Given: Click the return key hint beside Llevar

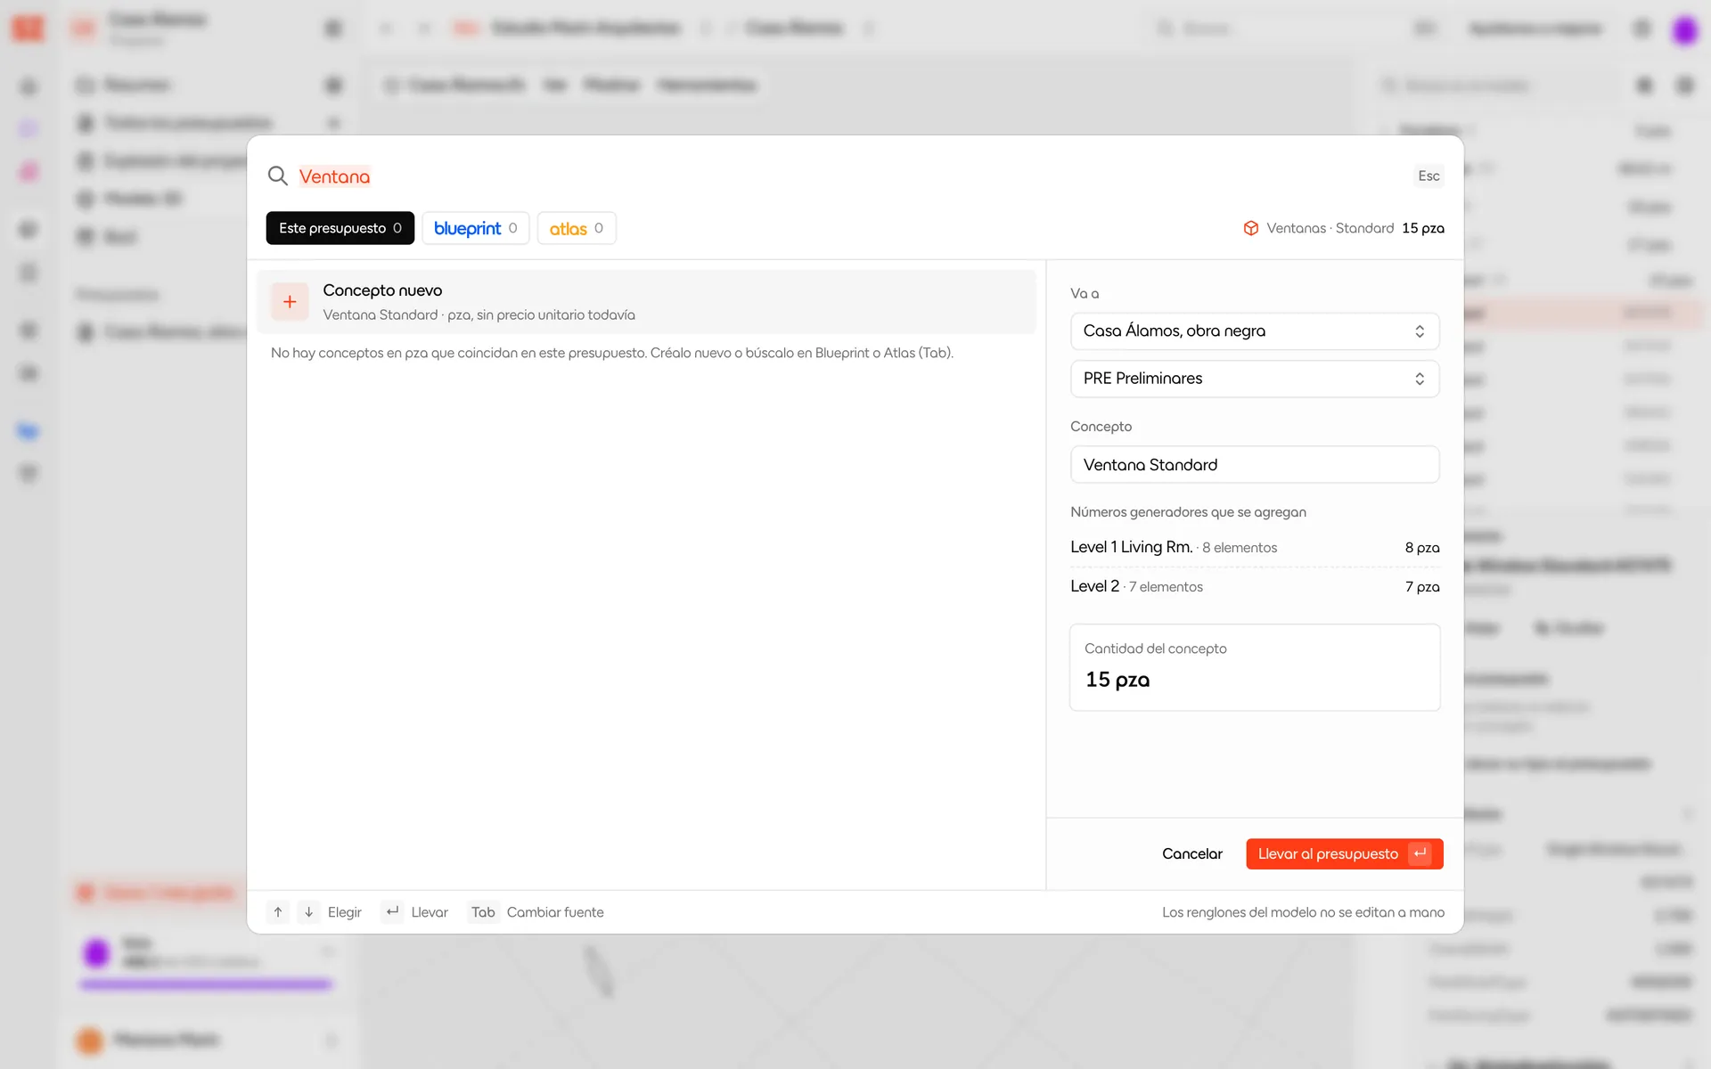Looking at the screenshot, I should 392,912.
